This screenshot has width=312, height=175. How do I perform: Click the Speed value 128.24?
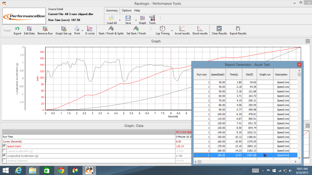180,146
